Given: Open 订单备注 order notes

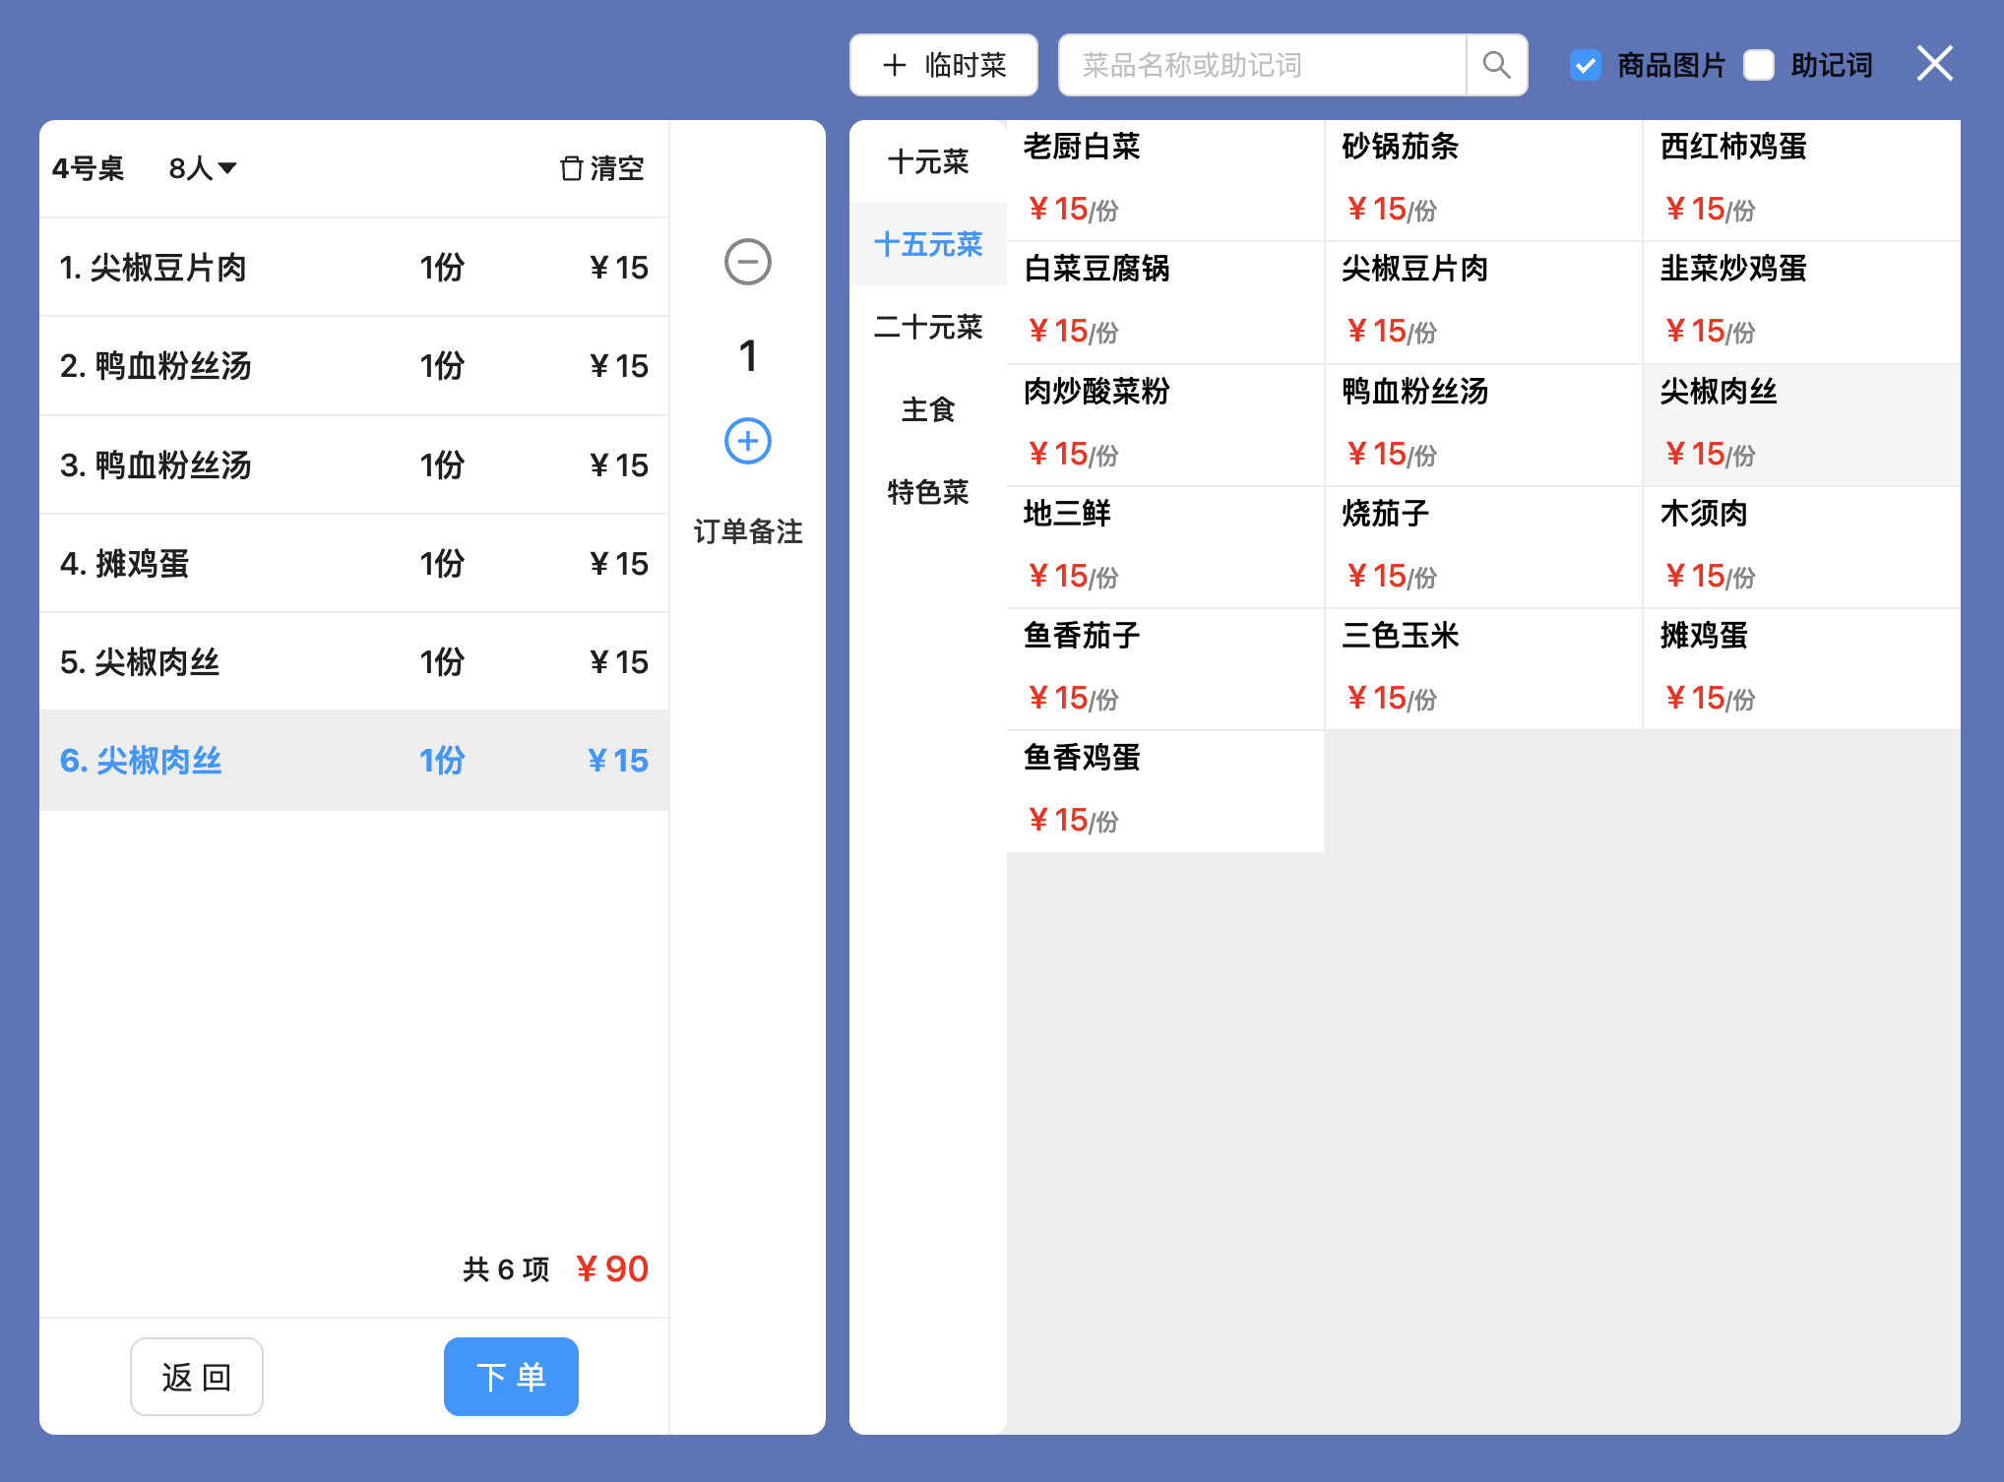Looking at the screenshot, I should 747,531.
